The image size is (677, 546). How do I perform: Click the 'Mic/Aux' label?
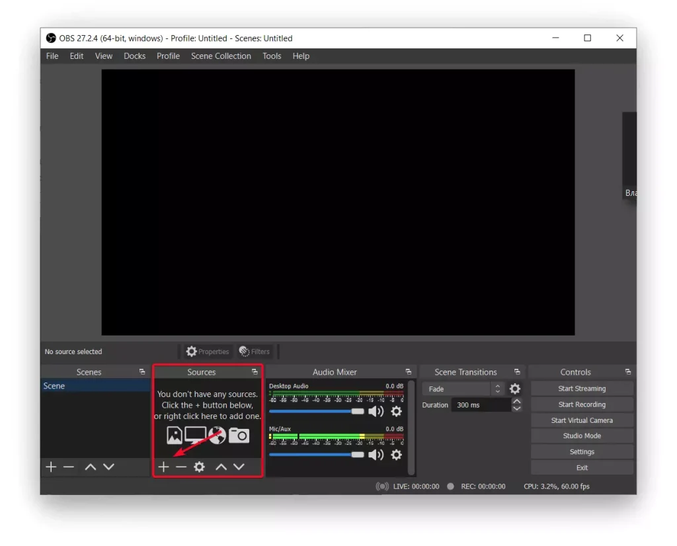(x=280, y=429)
